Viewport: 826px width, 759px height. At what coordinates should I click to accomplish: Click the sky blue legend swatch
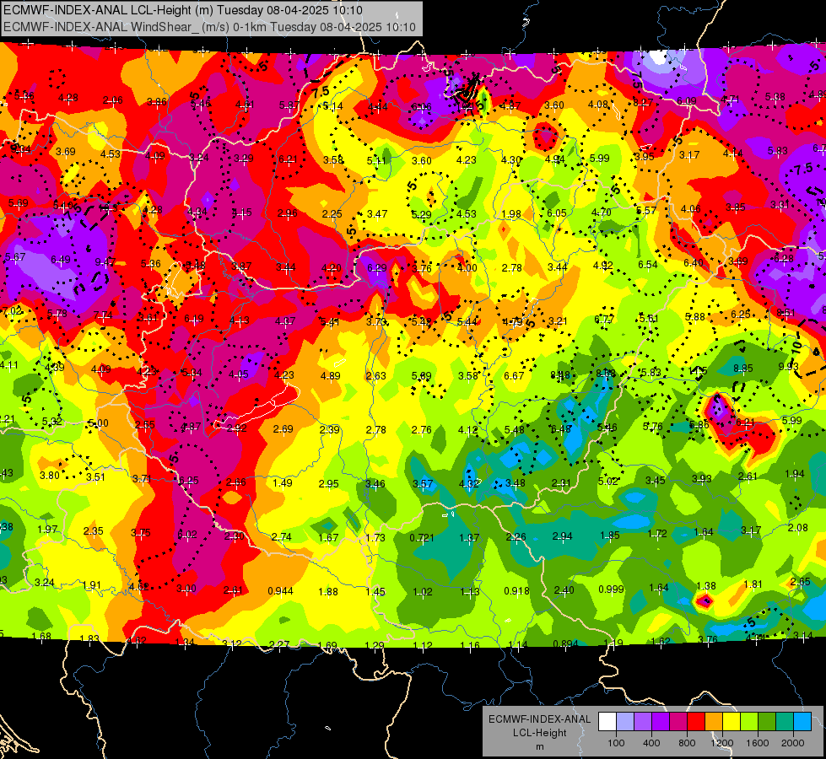point(802,722)
